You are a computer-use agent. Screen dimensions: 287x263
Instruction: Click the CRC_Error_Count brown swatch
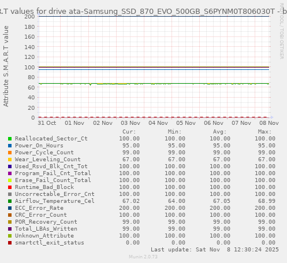[10, 215]
